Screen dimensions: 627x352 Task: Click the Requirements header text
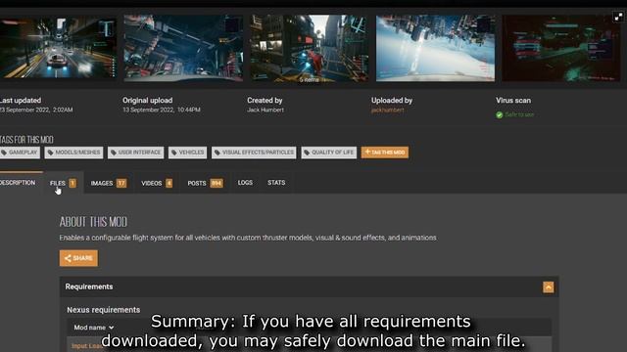89,286
